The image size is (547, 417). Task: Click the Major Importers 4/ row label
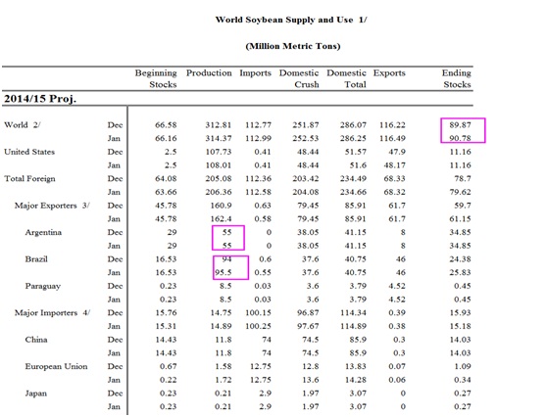pos(52,313)
